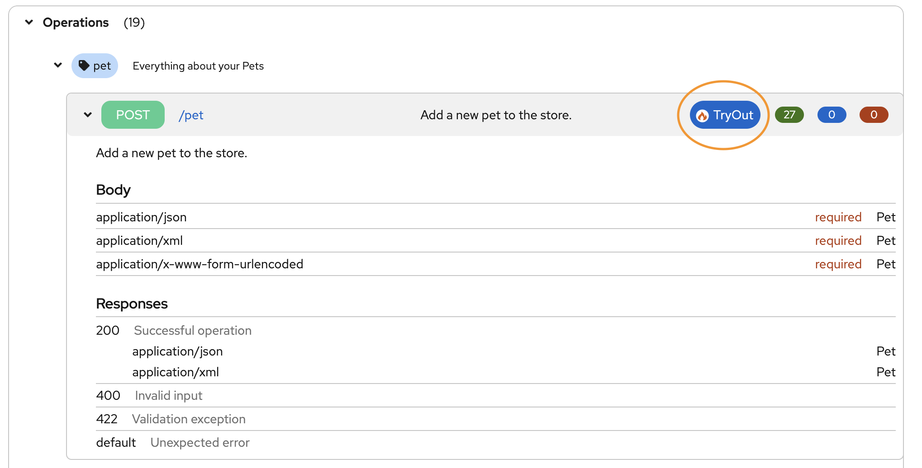Open Pet schema for 200 application/json response
The image size is (922, 468).
[x=885, y=351]
